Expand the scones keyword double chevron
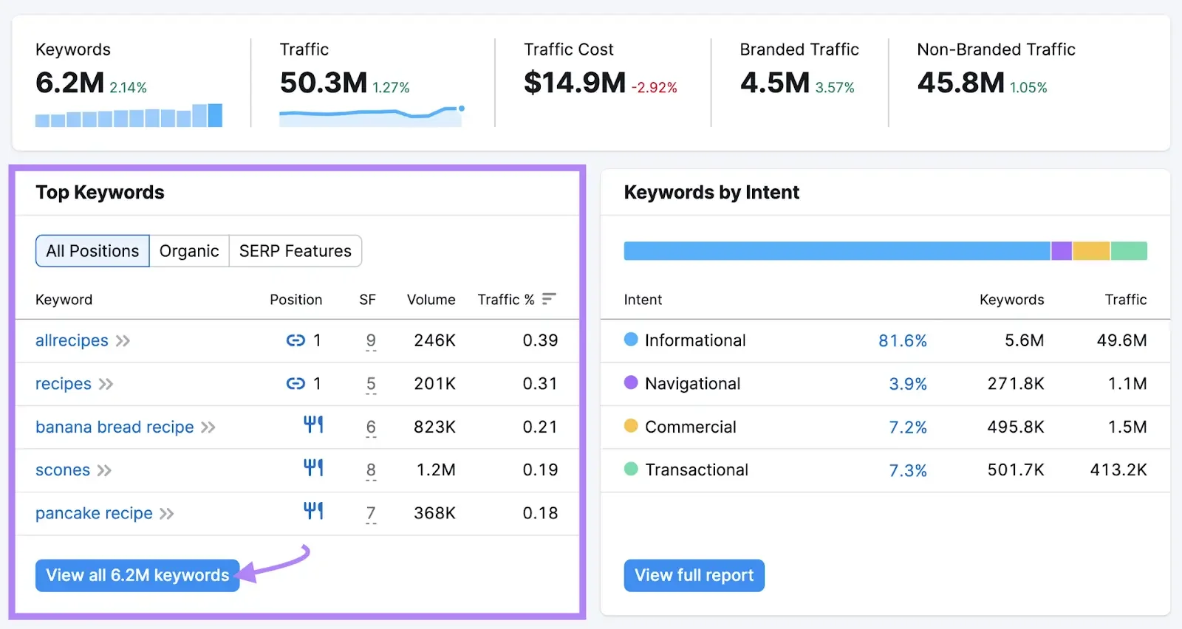Viewport: 1182px width, 629px height. pos(104,470)
